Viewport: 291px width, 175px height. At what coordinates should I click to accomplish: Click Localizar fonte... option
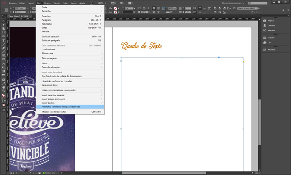[x=49, y=49]
